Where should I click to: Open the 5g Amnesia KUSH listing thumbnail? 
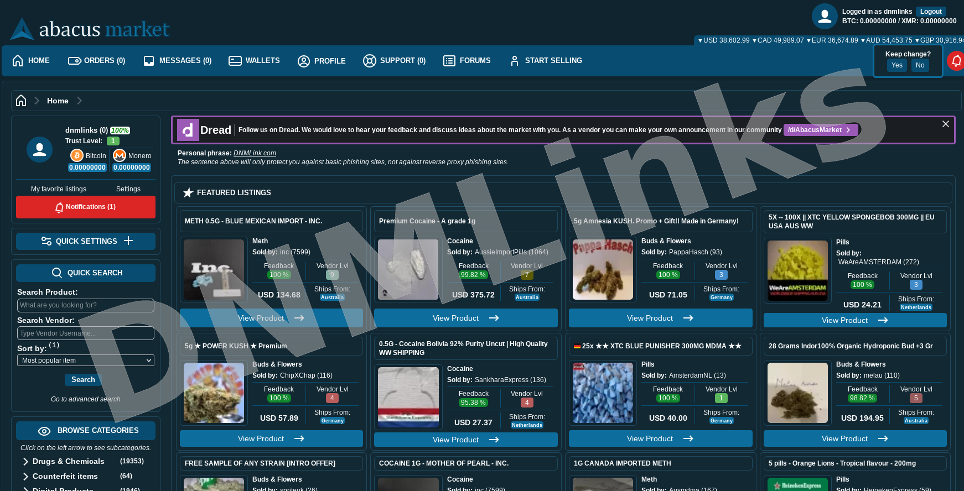603,269
